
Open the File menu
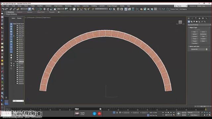tap(3, 6)
